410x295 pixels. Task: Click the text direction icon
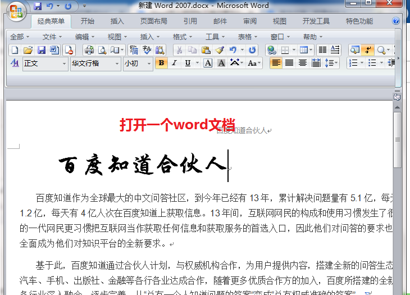pyautogui.click(x=335, y=49)
